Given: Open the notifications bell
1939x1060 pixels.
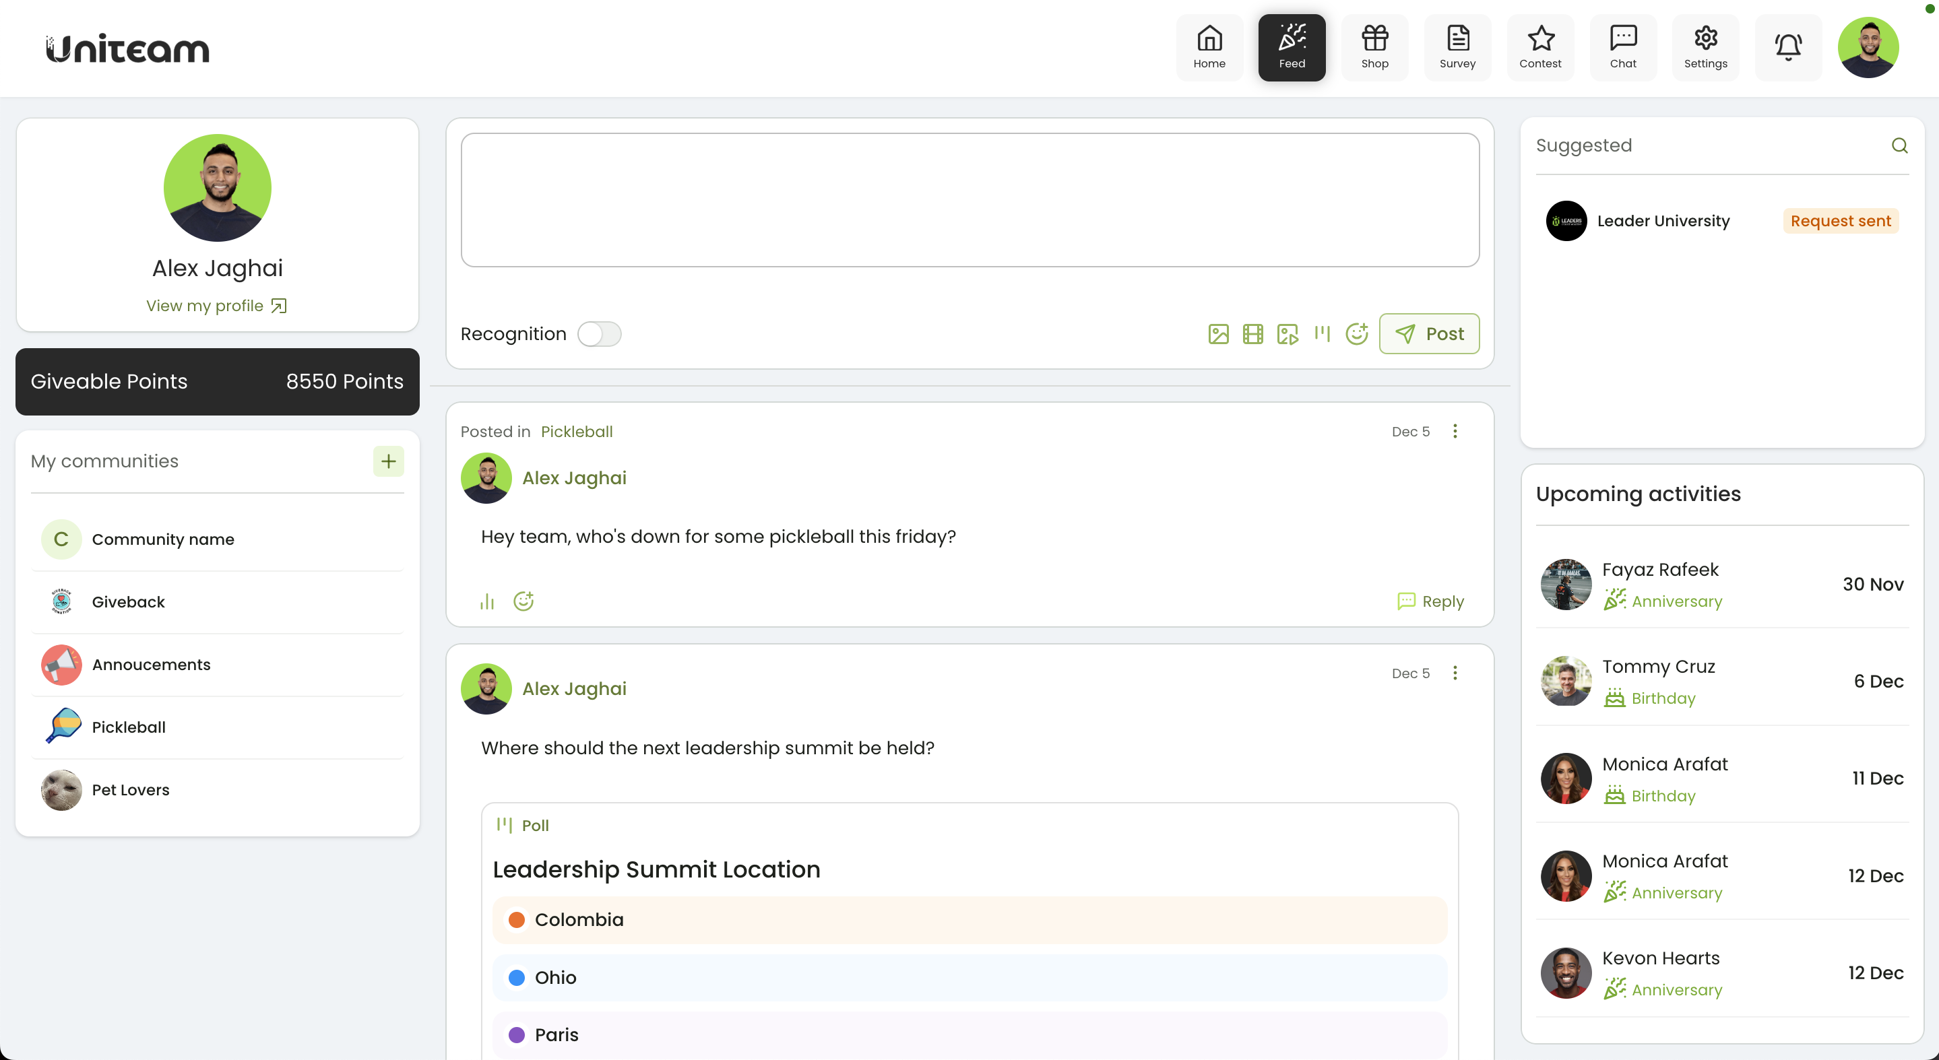Looking at the screenshot, I should tap(1787, 46).
